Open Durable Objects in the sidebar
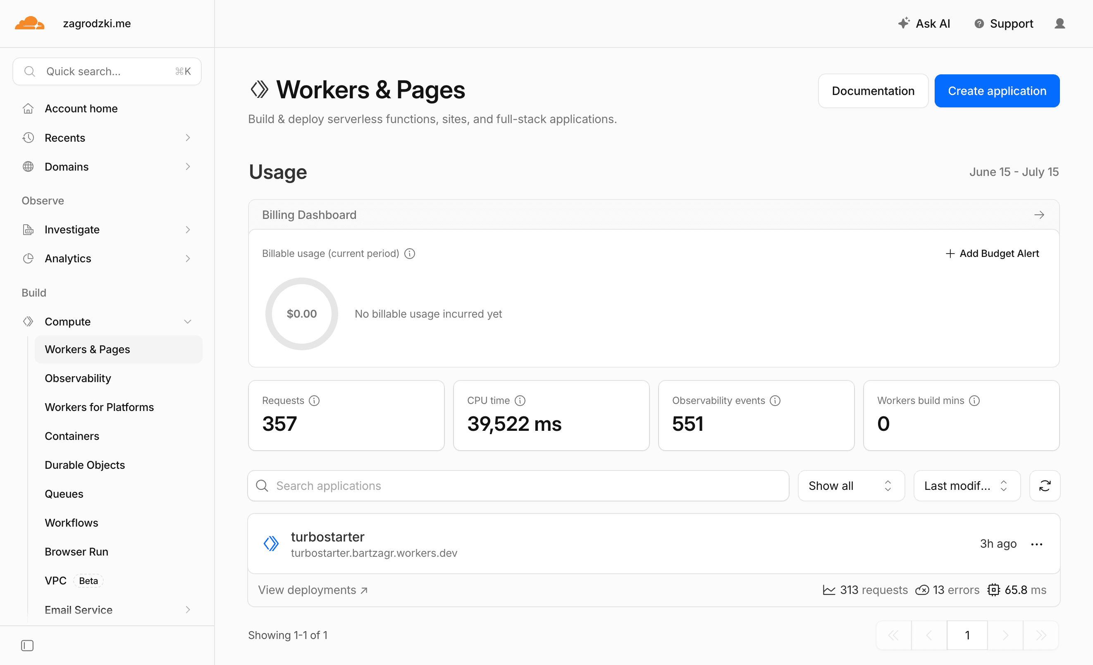This screenshot has width=1093, height=665. 85,465
